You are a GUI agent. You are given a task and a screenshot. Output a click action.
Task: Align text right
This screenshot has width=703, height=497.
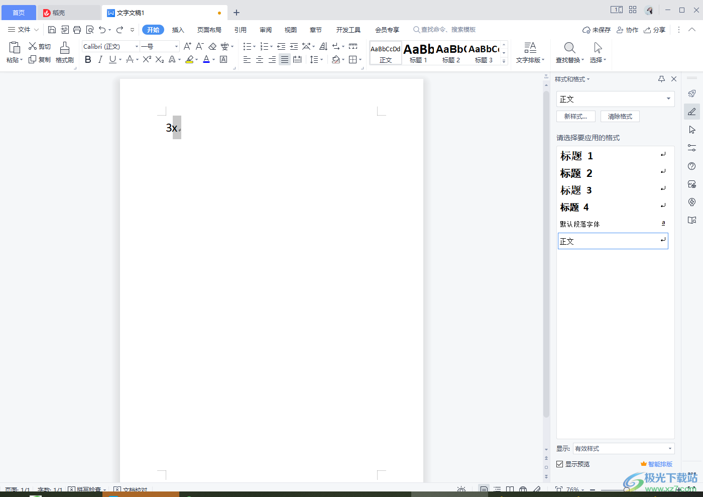[272, 59]
